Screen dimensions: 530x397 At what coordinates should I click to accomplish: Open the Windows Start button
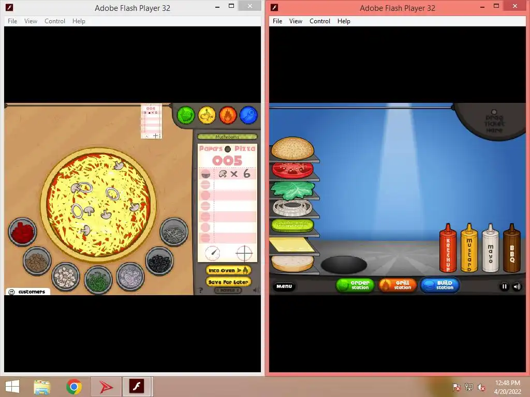coord(12,387)
